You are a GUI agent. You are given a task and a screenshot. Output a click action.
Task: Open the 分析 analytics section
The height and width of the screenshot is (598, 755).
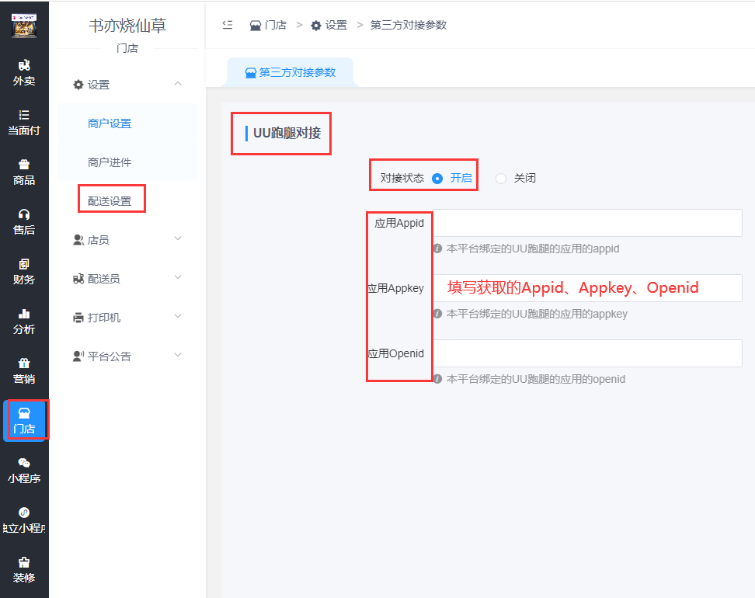pos(24,322)
